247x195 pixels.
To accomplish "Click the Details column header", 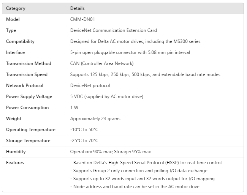I will pyautogui.click(x=78, y=8).
